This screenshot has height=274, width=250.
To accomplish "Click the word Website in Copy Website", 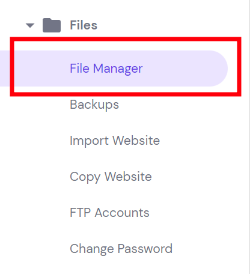I will (128, 177).
